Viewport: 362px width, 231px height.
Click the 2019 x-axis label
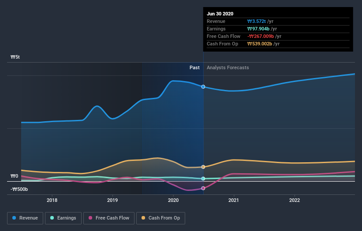pyautogui.click(x=112, y=200)
